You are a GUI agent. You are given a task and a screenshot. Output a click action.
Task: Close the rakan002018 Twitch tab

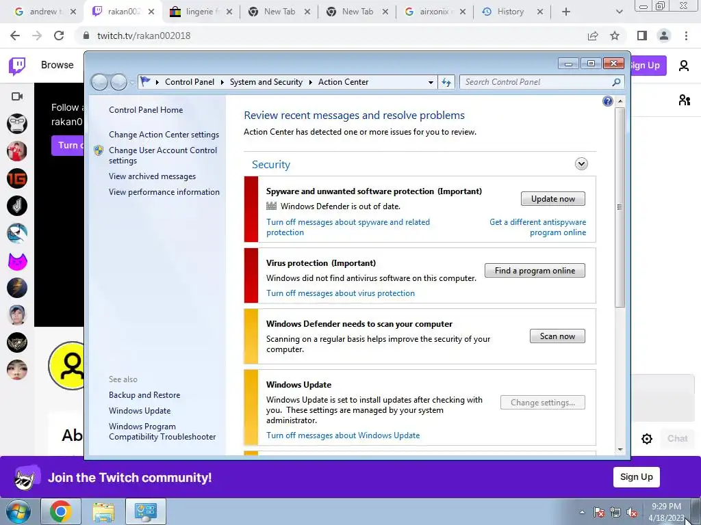tap(151, 12)
